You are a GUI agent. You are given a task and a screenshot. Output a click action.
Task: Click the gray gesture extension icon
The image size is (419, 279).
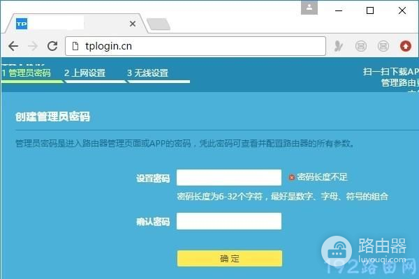pos(338,46)
